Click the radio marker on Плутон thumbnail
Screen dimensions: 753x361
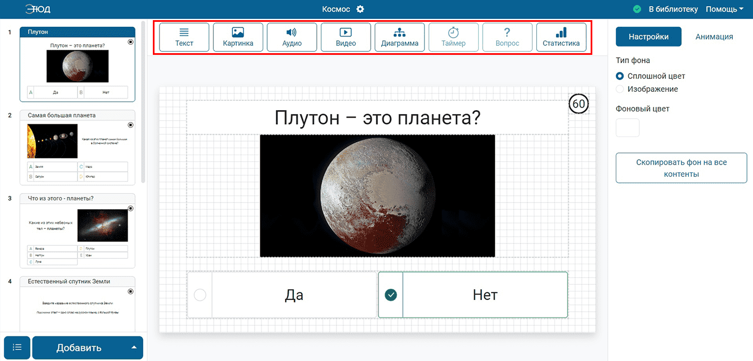point(130,41)
